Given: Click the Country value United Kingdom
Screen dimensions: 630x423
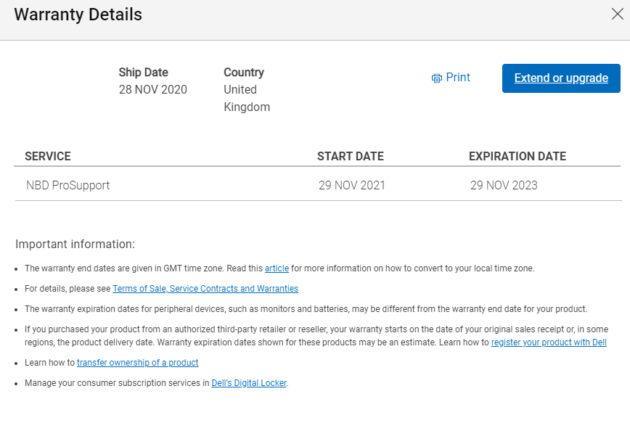Looking at the screenshot, I should click(x=247, y=99).
